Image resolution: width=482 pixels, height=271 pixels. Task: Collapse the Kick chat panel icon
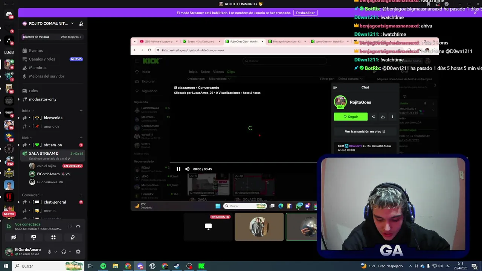click(335, 87)
